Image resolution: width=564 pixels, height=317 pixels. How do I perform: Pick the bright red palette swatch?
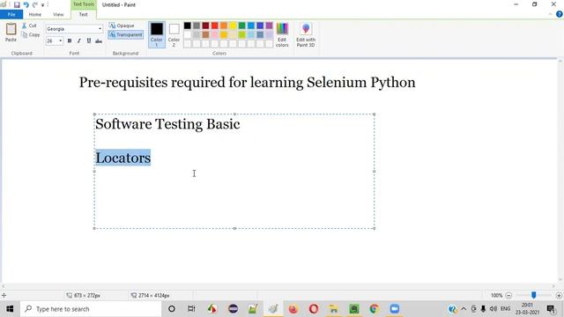coord(215,26)
